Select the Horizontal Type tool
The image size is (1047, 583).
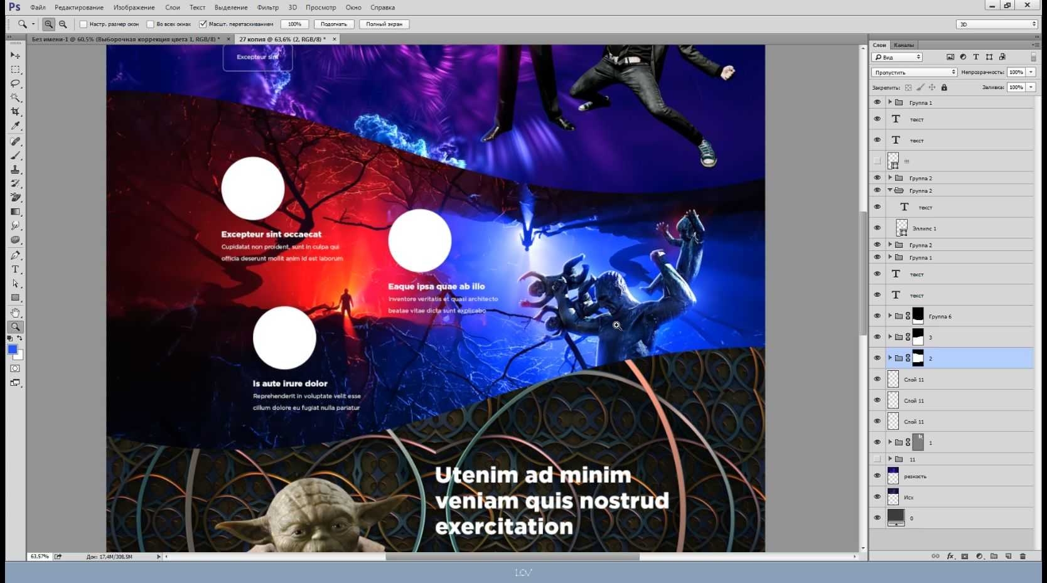tap(16, 269)
